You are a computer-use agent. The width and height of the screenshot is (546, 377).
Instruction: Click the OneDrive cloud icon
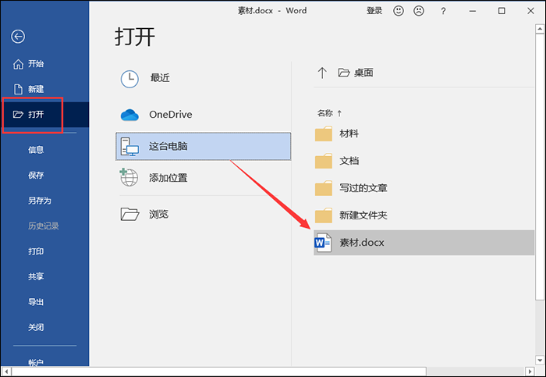click(129, 115)
